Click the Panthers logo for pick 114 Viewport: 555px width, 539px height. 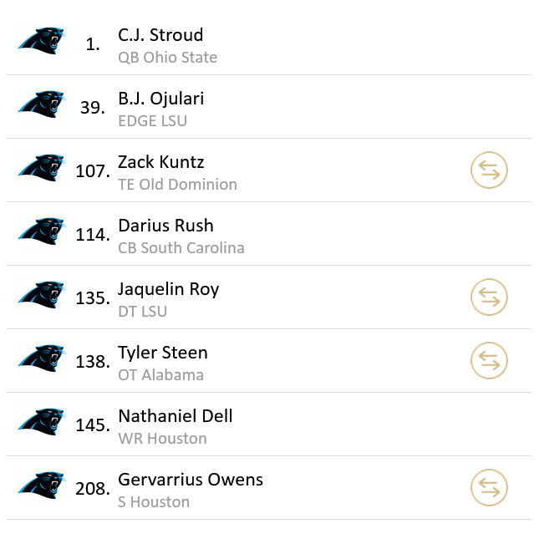pyautogui.click(x=42, y=231)
